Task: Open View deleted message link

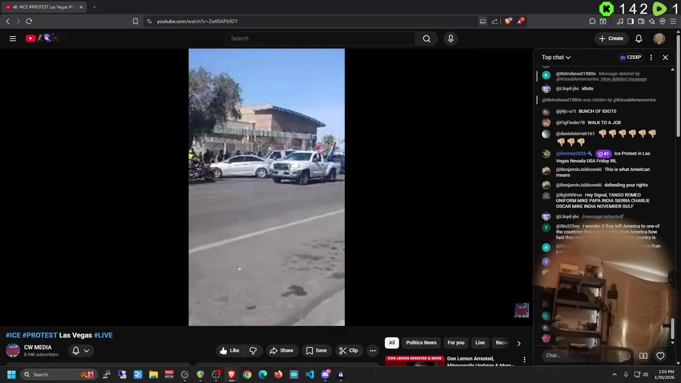Action: tap(624, 79)
